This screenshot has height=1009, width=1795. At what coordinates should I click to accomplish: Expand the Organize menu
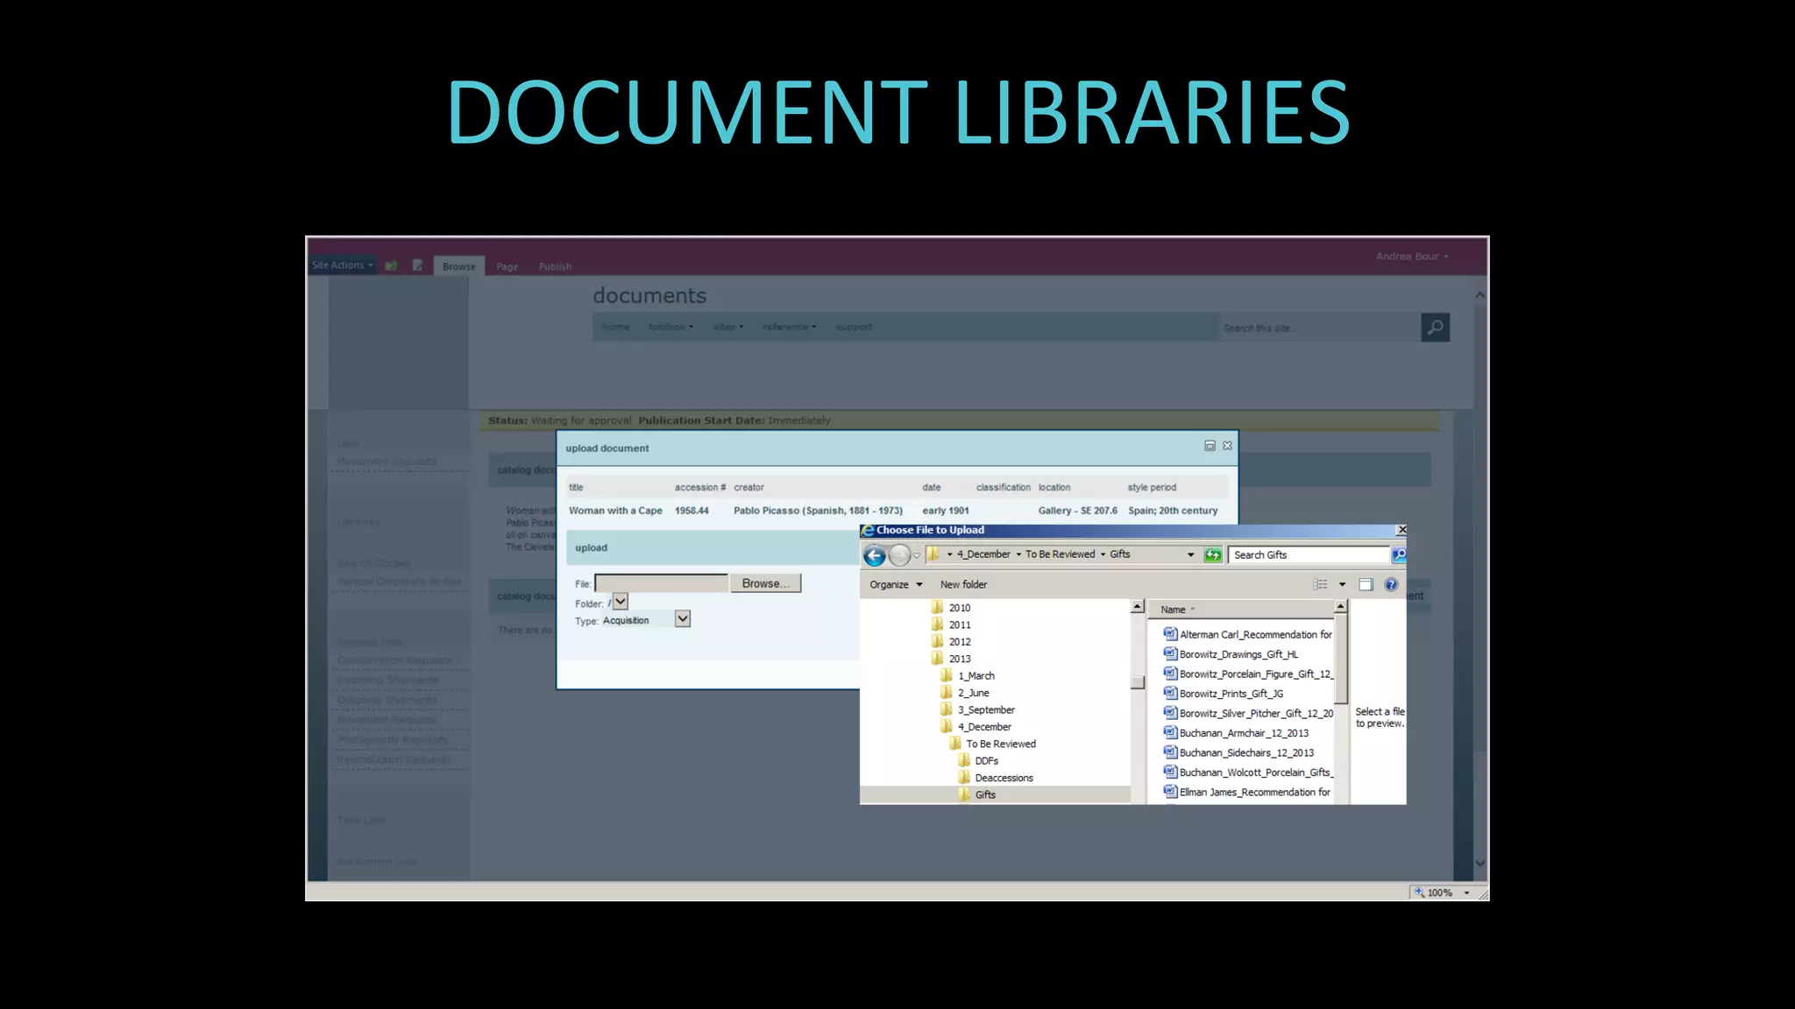pos(896,585)
